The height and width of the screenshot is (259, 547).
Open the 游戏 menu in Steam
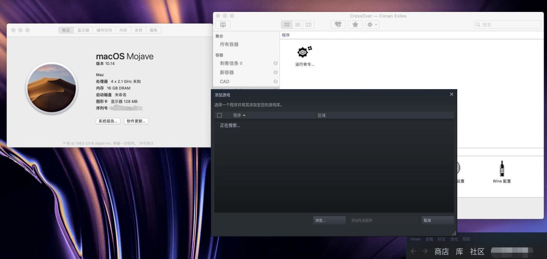pos(454,239)
